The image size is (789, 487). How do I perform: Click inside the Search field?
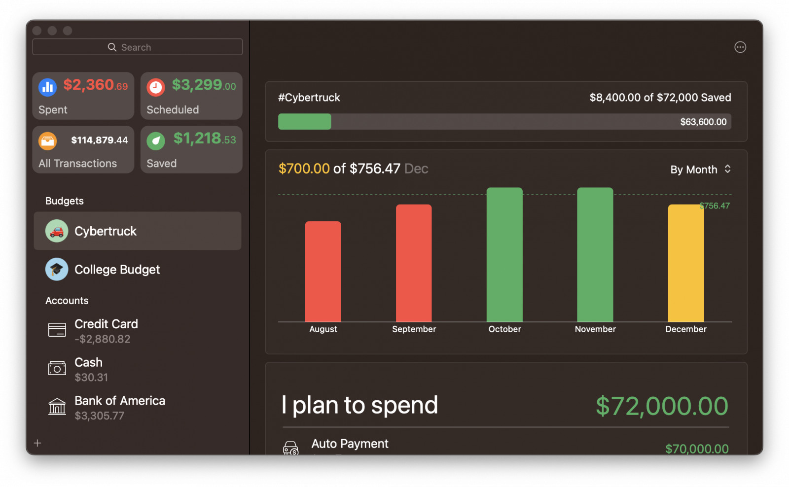[x=137, y=46]
